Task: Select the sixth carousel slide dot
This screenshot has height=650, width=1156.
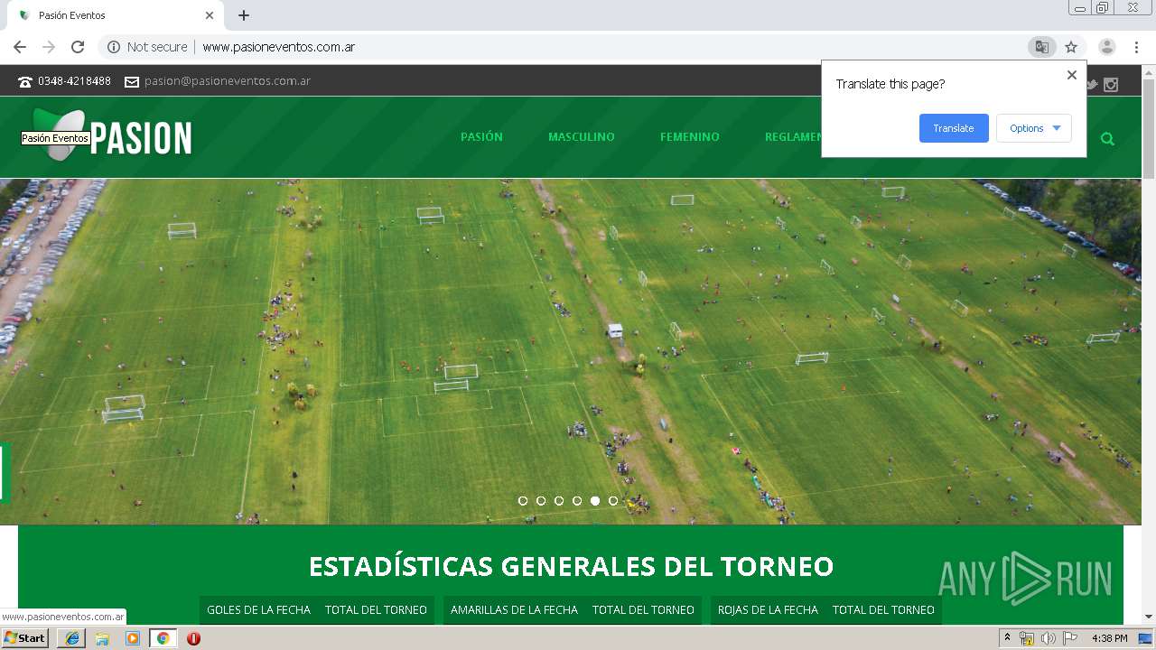Action: coord(613,500)
